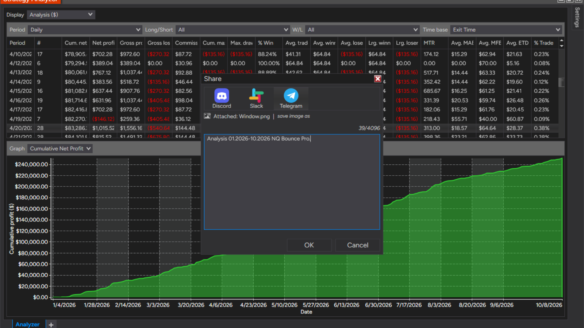Click the table scrollbar down arrow
This screenshot has width=584, height=328.
[x=561, y=46]
